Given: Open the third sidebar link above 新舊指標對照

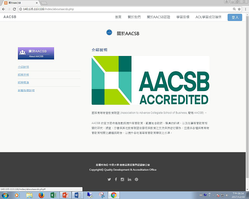Looking at the screenshot, I should click(23, 82).
